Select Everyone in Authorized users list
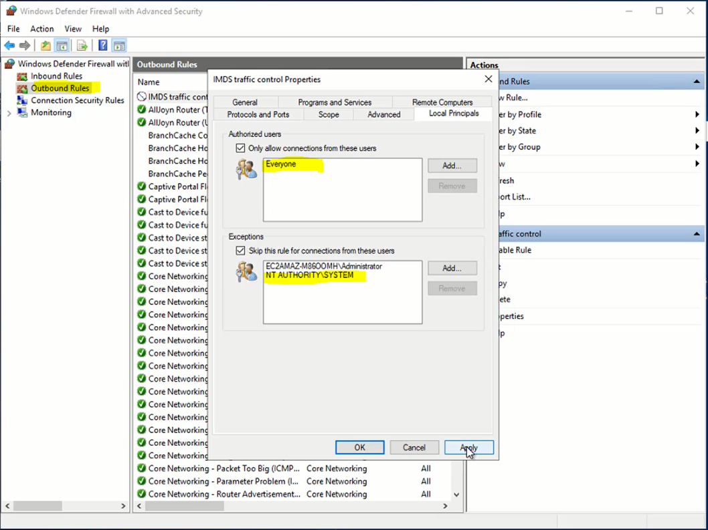Screen dimensions: 708x530 click(x=281, y=164)
